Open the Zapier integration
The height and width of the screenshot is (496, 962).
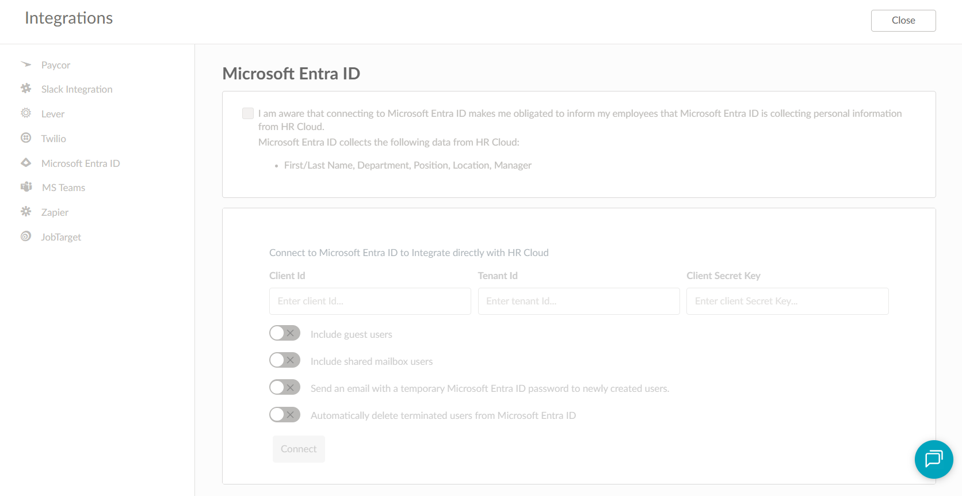55,212
